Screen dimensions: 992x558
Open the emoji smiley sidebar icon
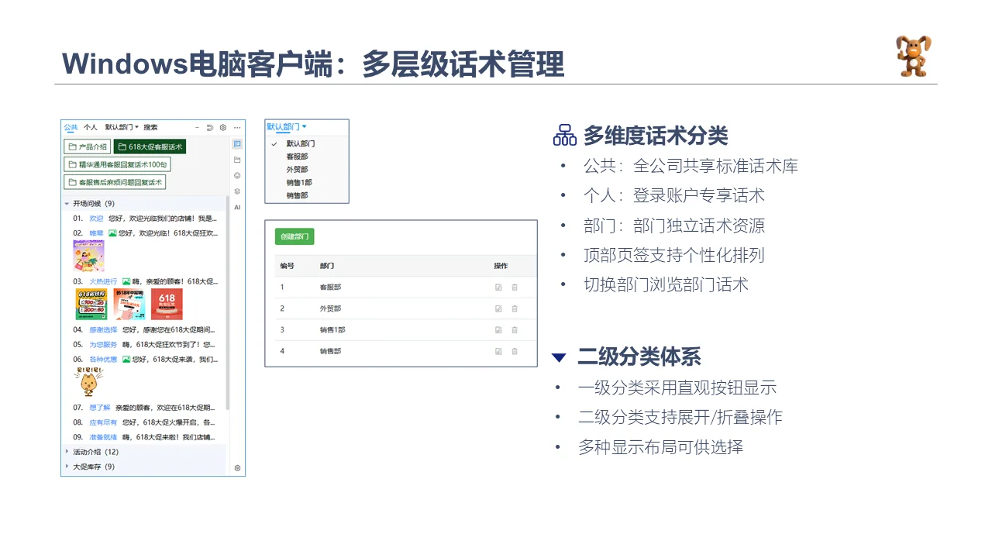tap(237, 175)
